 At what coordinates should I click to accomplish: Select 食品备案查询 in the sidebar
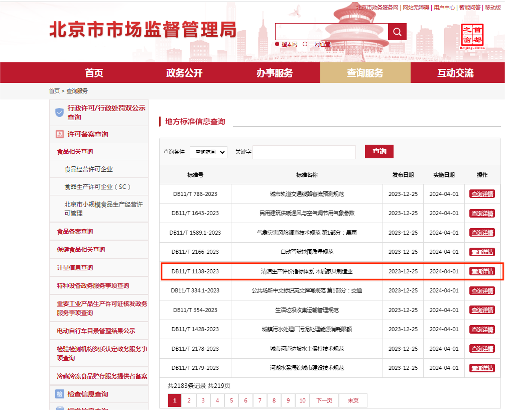coord(75,232)
